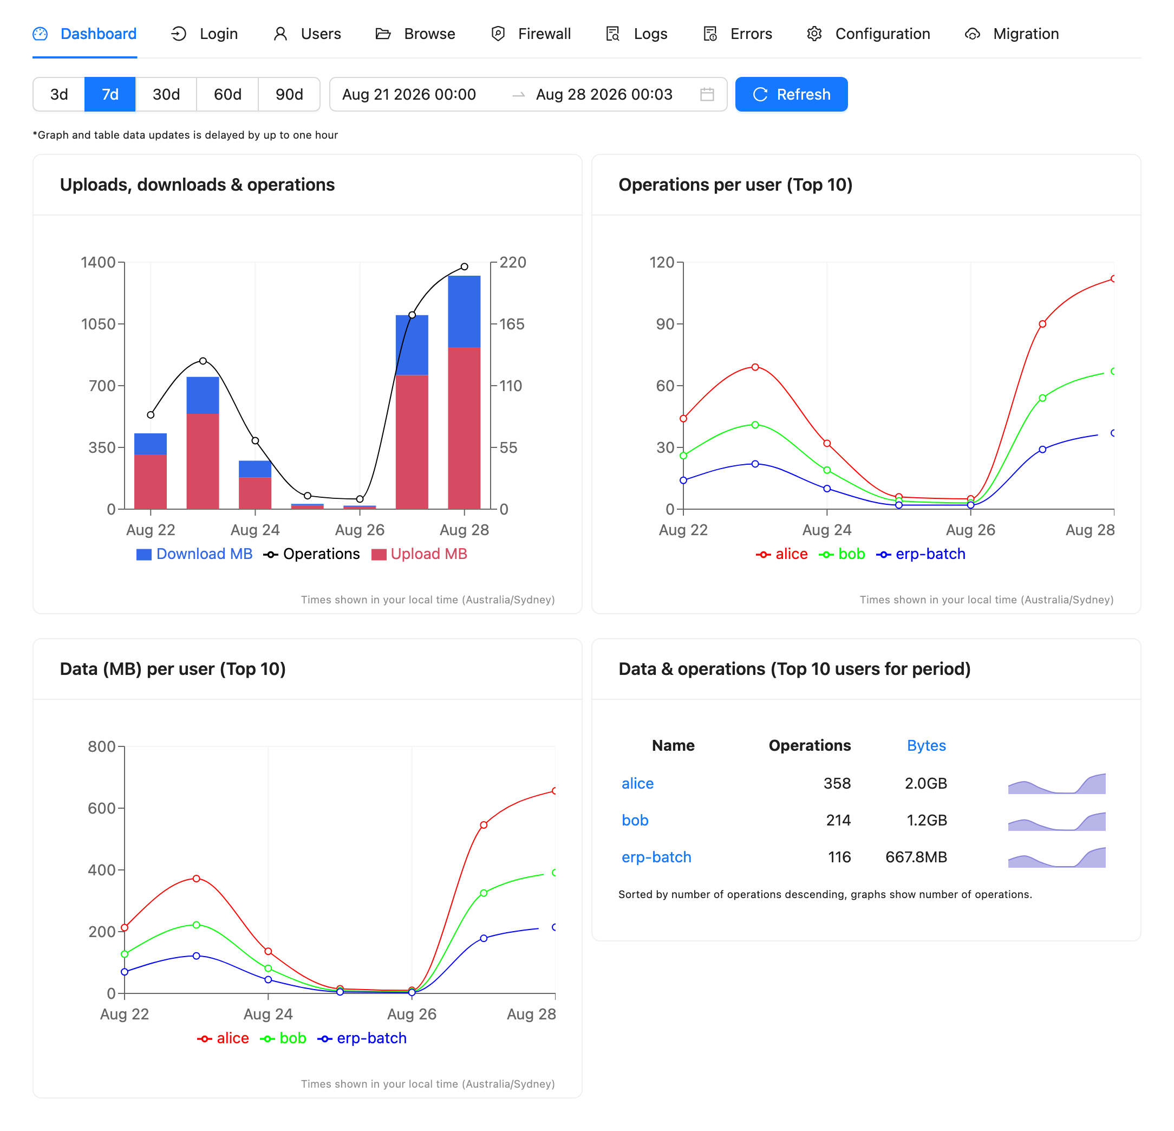Open the Configuration gear icon

(x=814, y=34)
